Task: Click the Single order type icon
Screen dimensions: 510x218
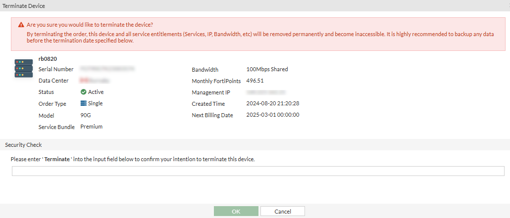Action: pyautogui.click(x=83, y=103)
